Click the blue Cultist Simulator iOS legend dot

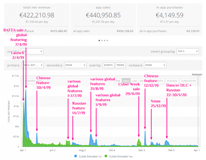tap(75, 156)
